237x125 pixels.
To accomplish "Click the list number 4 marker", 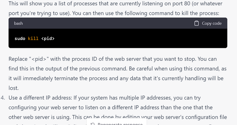I will tap(3, 97).
